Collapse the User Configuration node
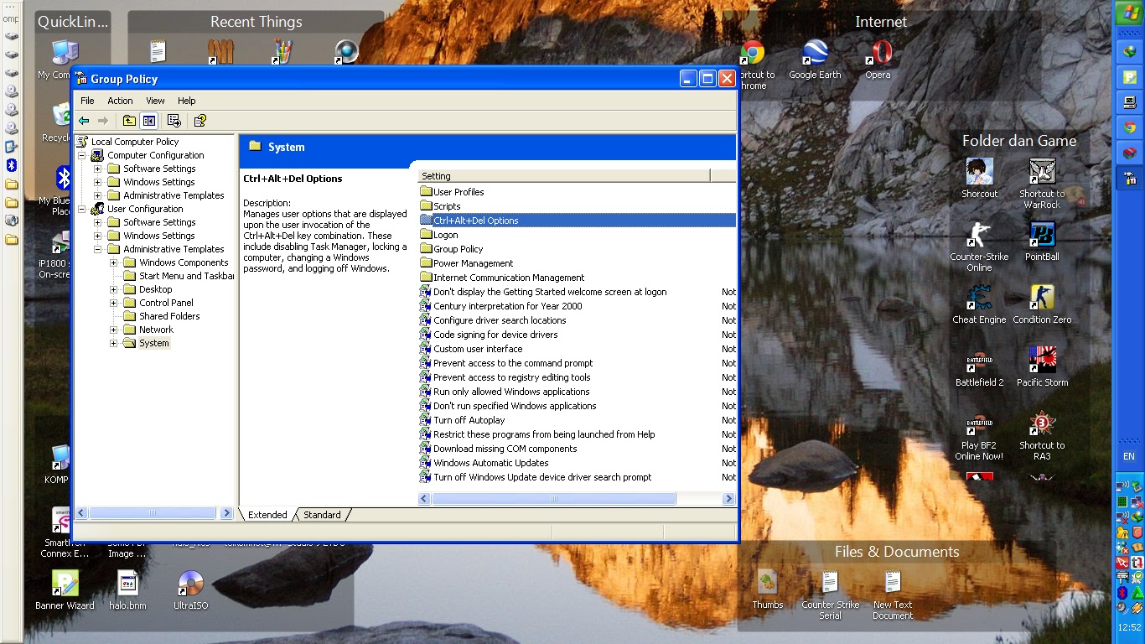The height and width of the screenshot is (644, 1145). [82, 209]
